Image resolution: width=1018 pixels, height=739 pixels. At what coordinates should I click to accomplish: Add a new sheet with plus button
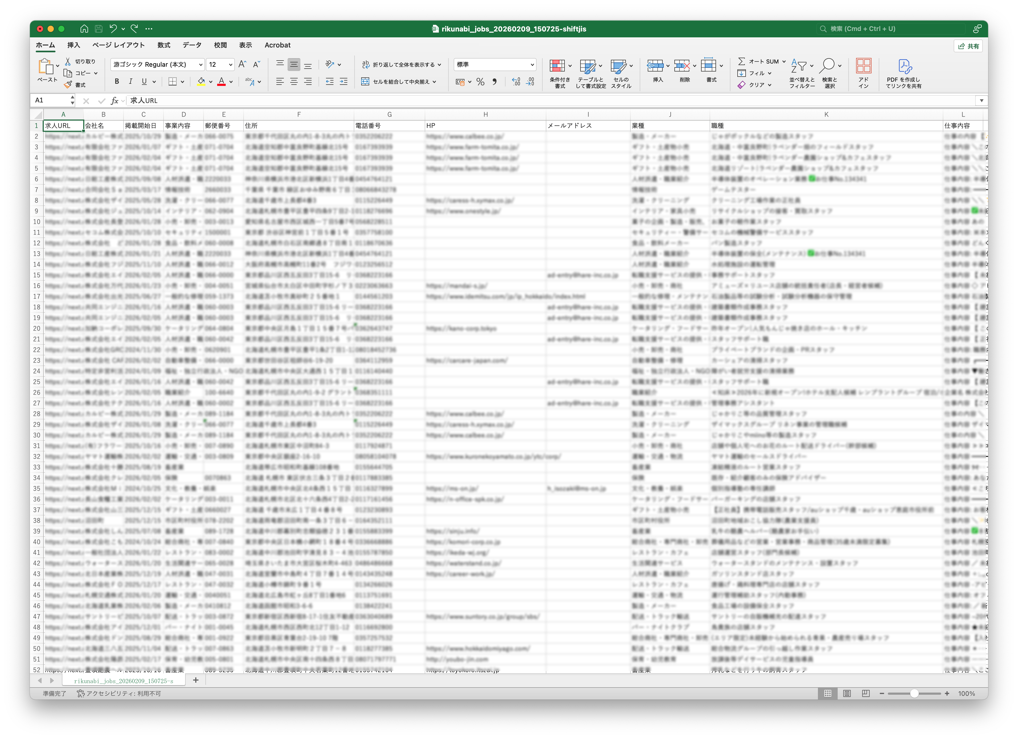[x=196, y=680]
